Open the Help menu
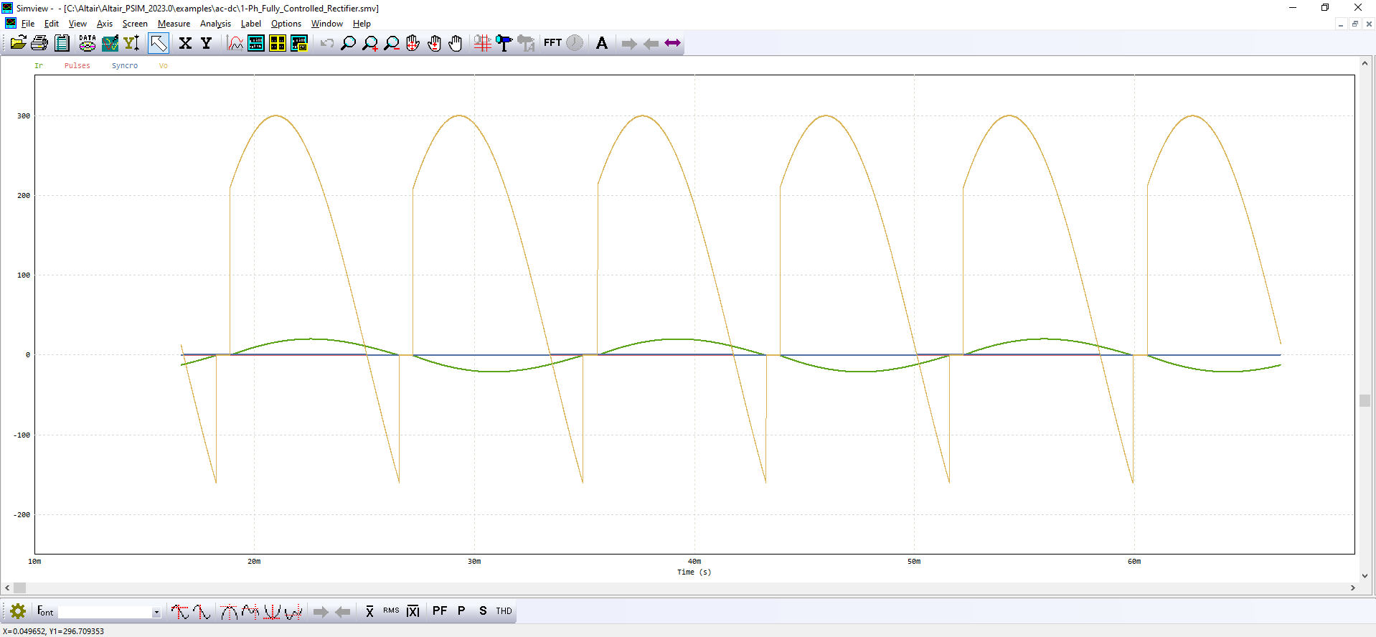Screen dimensions: 1376x637 [362, 24]
